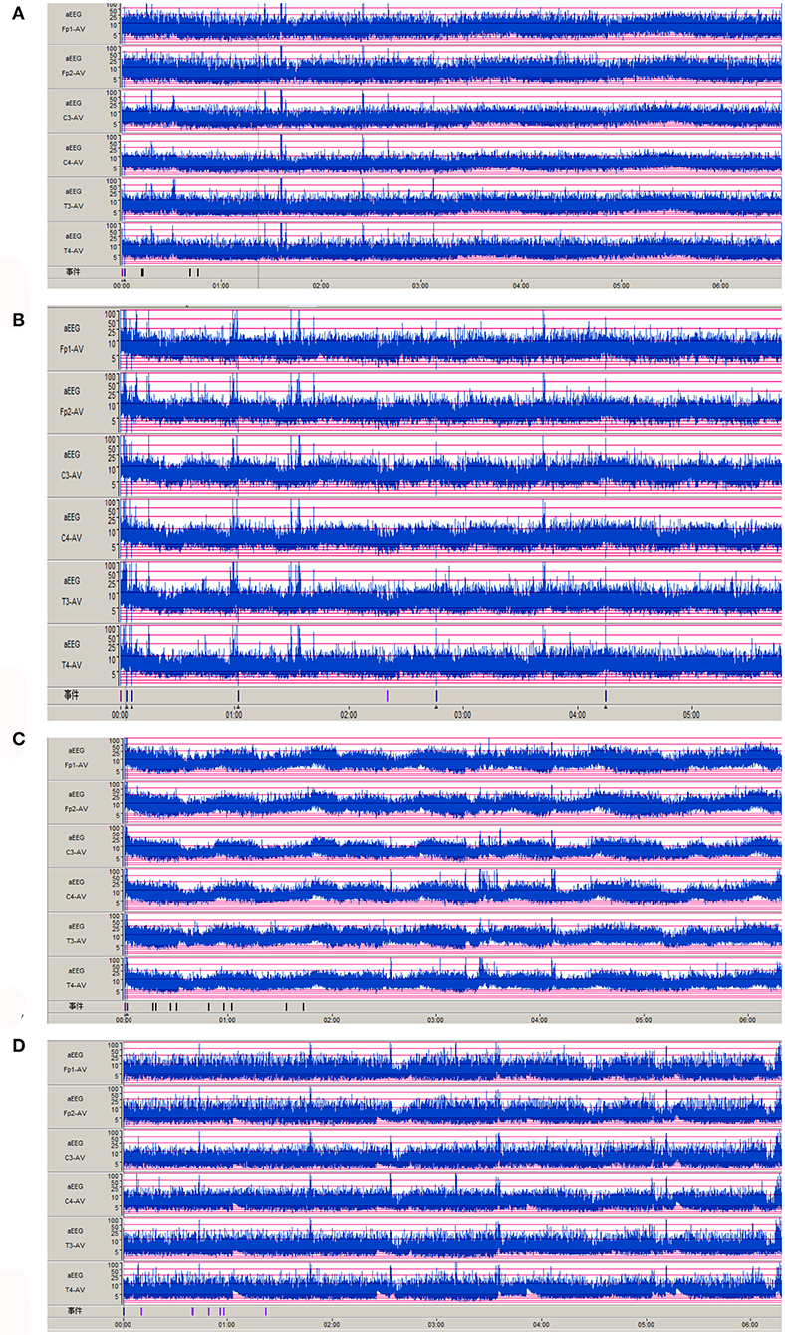This screenshot has height=1335, width=785.
Task: Click the 03:00 time tick in panel A
Action: pos(420,284)
